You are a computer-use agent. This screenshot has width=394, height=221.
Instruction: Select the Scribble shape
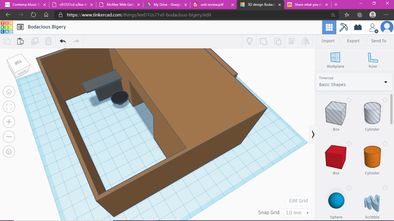[x=372, y=203]
